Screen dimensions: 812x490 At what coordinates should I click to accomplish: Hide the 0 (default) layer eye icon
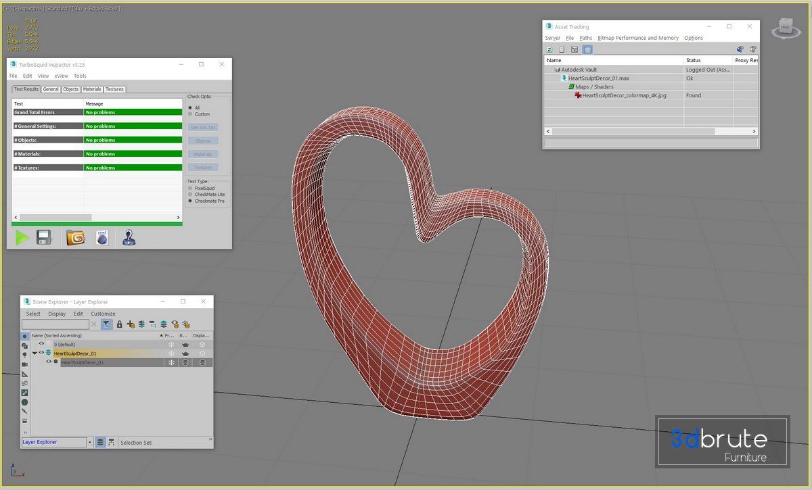pos(41,344)
